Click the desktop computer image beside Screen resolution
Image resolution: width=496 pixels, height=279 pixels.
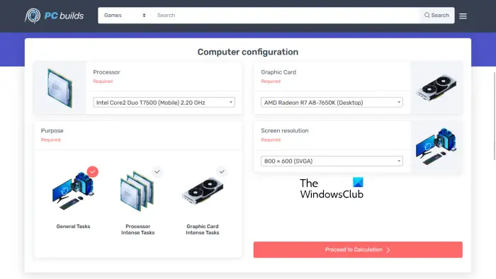[x=436, y=147]
